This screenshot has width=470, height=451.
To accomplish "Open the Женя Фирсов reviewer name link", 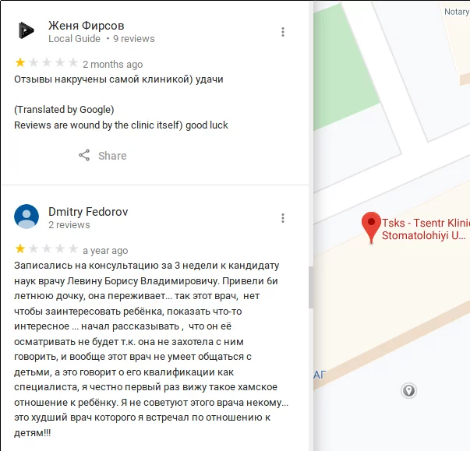I will click(x=87, y=26).
